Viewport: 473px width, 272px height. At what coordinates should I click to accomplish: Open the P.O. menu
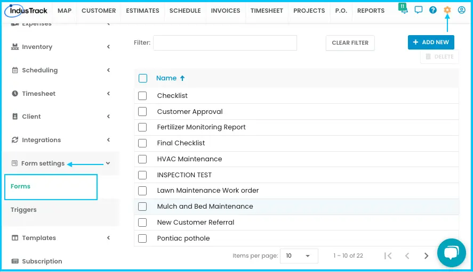tap(341, 11)
